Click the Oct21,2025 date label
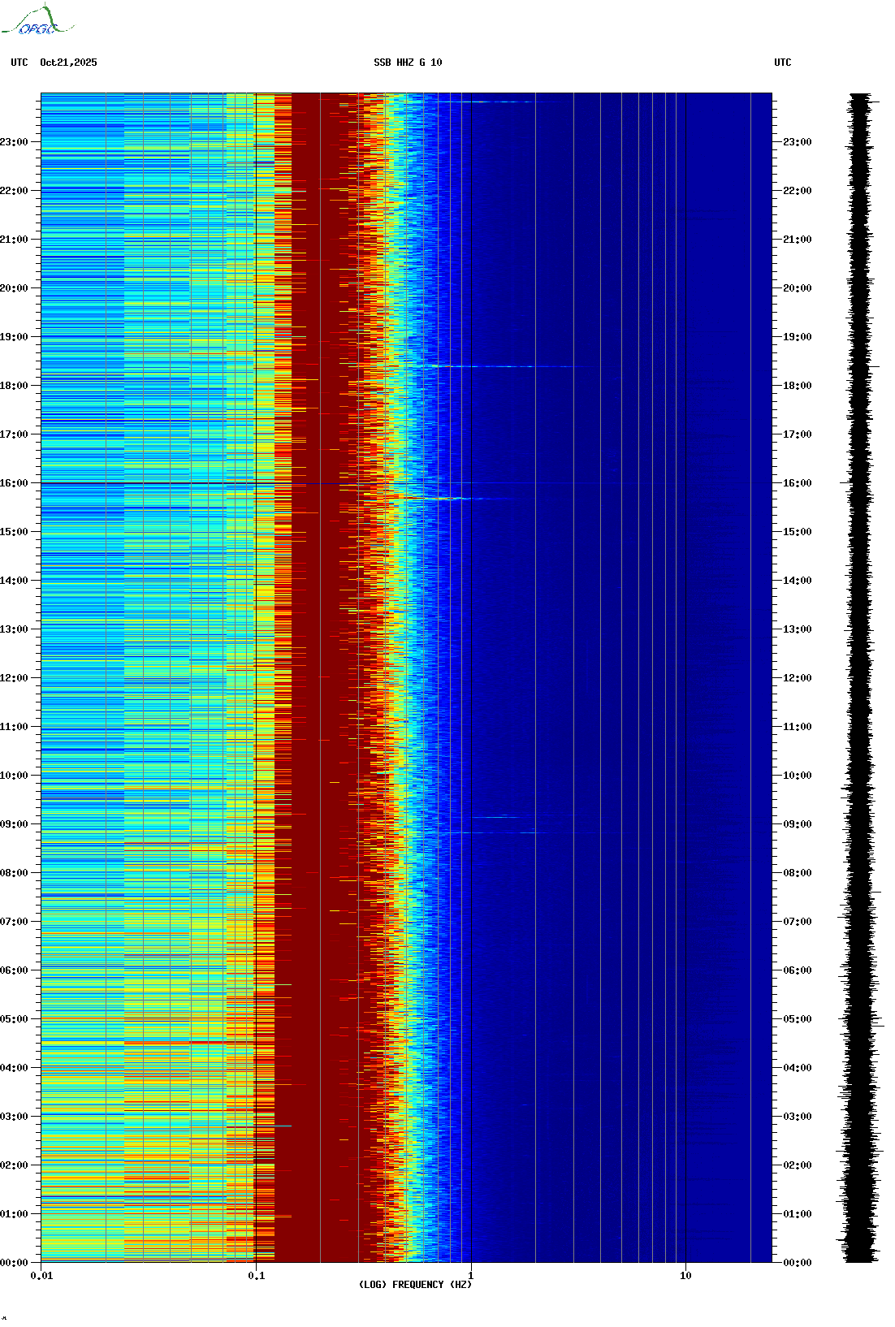The height and width of the screenshot is (1327, 895). click(x=68, y=63)
